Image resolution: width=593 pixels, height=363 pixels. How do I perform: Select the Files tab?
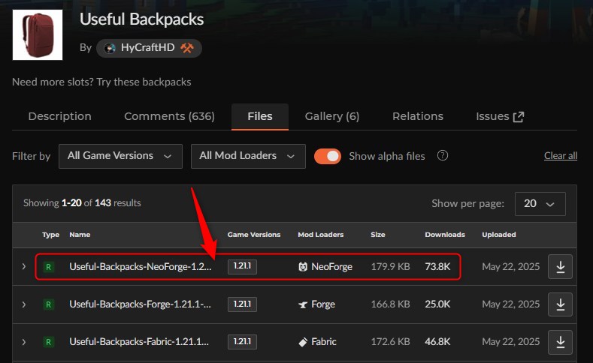[260, 116]
